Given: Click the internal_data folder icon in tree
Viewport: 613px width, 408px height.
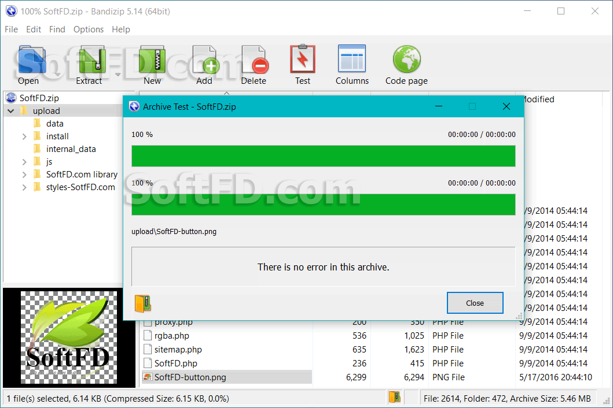Looking at the screenshot, I should [x=38, y=149].
